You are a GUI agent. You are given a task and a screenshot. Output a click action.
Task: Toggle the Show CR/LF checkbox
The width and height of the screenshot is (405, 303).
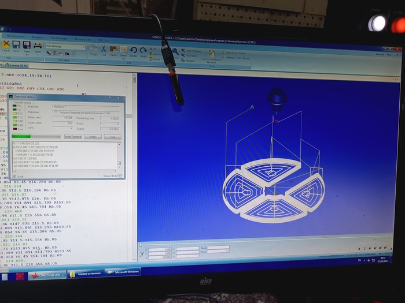(120, 176)
